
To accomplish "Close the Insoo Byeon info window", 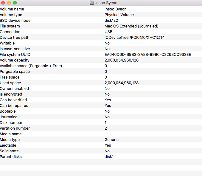I will click(3, 3).
